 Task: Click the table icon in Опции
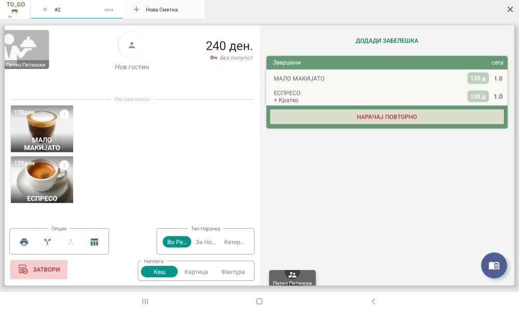click(94, 242)
